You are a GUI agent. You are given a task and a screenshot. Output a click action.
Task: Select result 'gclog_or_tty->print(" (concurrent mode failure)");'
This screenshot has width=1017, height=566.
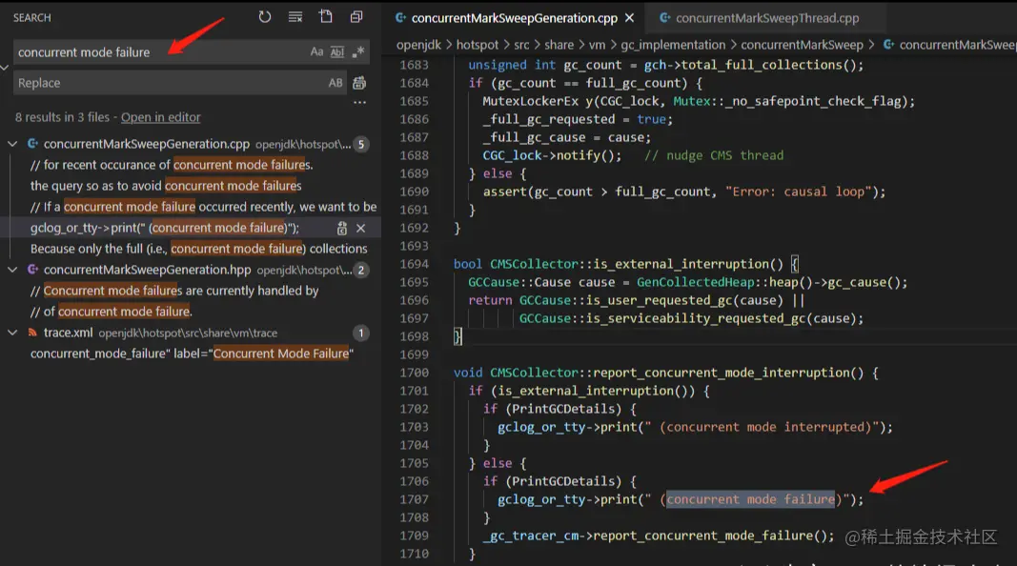pyautogui.click(x=165, y=228)
